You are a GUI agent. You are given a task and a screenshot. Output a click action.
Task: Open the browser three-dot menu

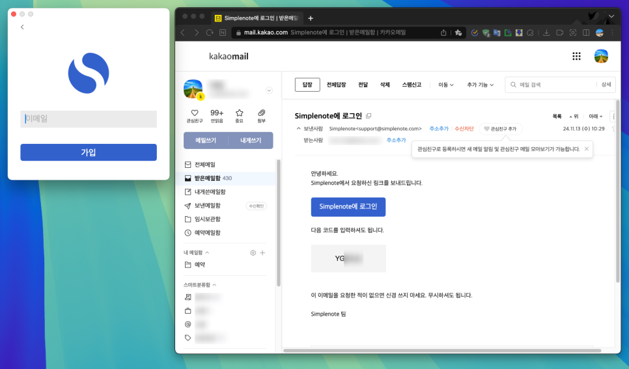click(x=613, y=33)
